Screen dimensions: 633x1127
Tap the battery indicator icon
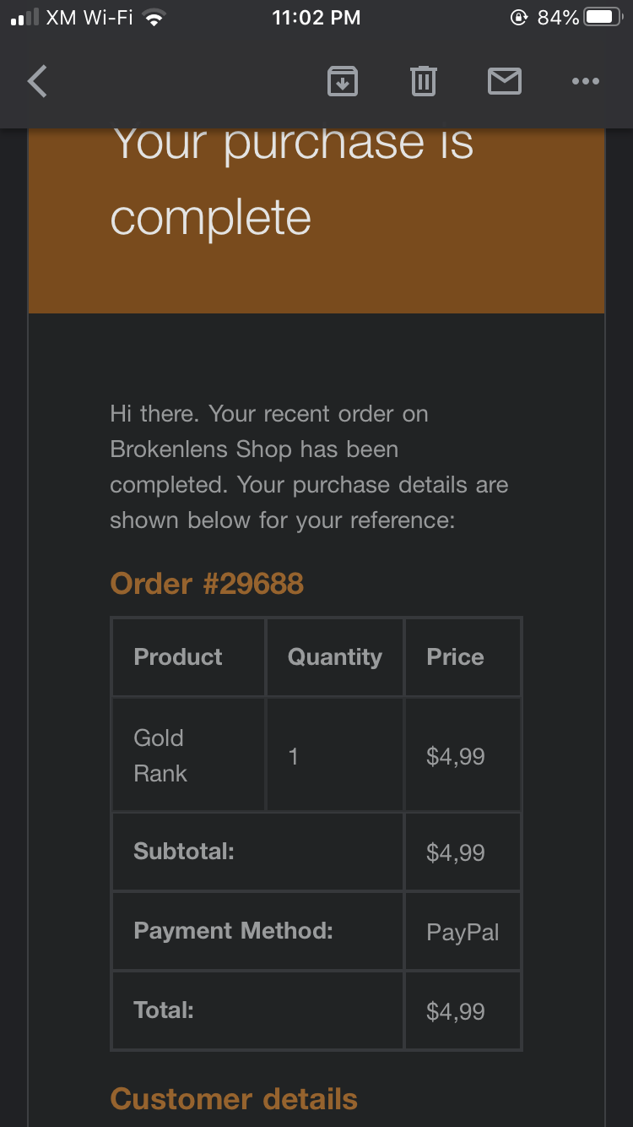605,18
